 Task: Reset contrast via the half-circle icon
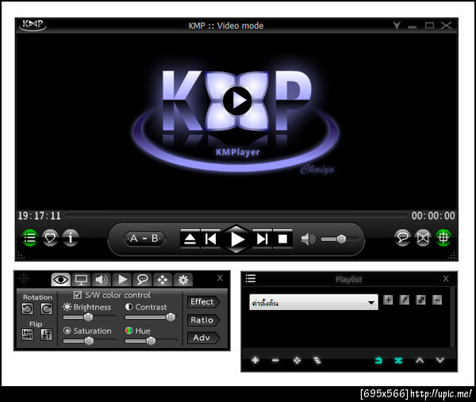pos(129,307)
